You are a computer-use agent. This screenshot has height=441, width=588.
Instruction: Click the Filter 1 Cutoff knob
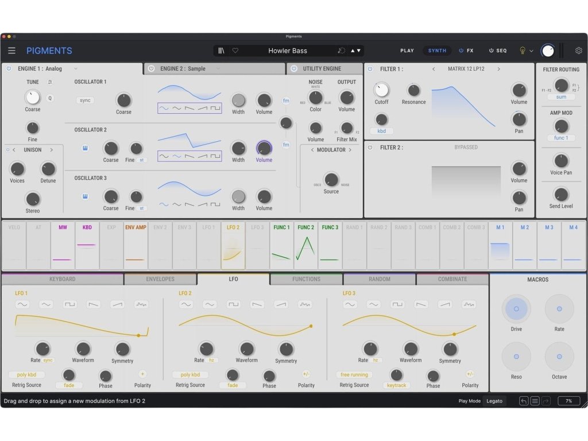pos(381,90)
